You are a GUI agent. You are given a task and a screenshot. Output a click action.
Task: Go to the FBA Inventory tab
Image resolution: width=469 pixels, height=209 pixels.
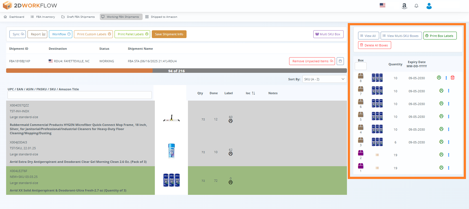tap(43, 17)
